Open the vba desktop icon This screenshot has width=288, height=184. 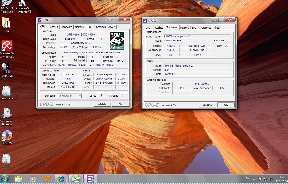point(6,159)
